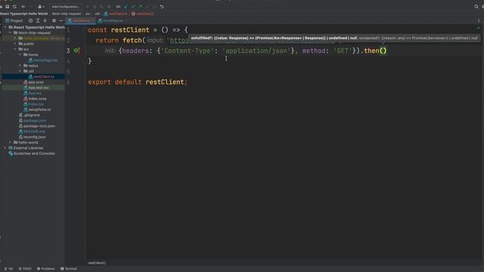This screenshot has width=484, height=272.
Task: Click restClient.ts in breadcrumb bar
Action: click(116, 14)
